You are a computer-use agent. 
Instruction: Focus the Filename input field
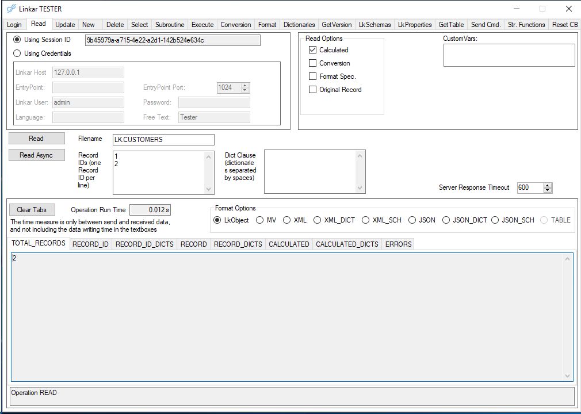tap(163, 140)
